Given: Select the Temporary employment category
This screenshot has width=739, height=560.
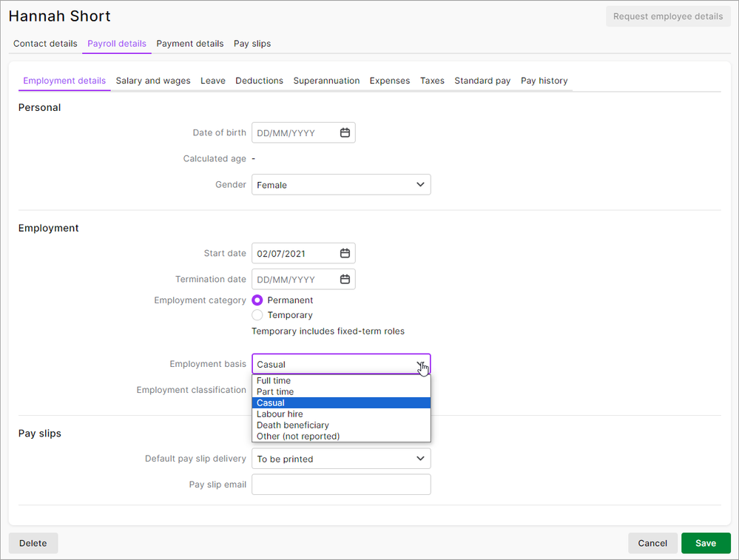Looking at the screenshot, I should [257, 315].
